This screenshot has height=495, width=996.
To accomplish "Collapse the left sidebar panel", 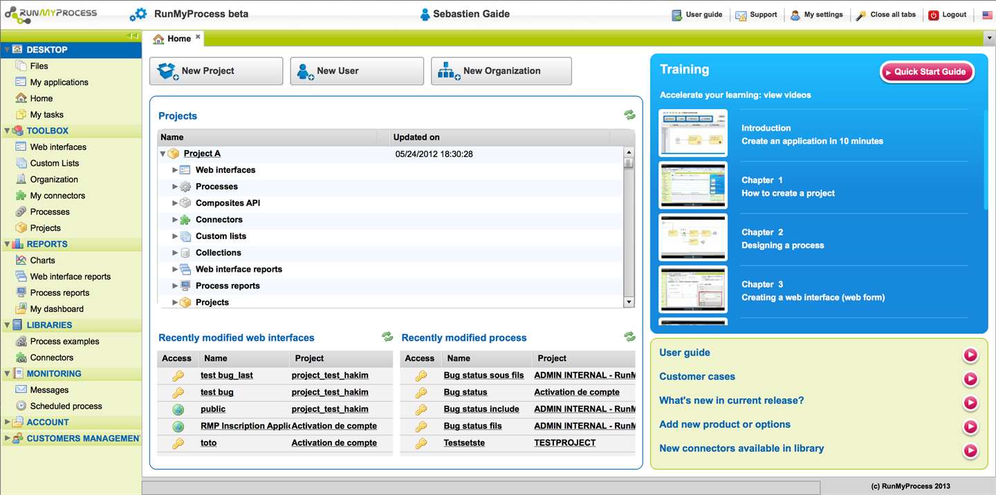I will tap(132, 36).
